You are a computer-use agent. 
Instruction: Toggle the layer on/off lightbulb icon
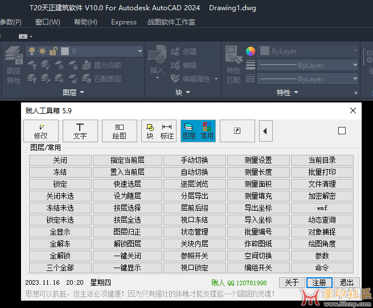click(32, 51)
